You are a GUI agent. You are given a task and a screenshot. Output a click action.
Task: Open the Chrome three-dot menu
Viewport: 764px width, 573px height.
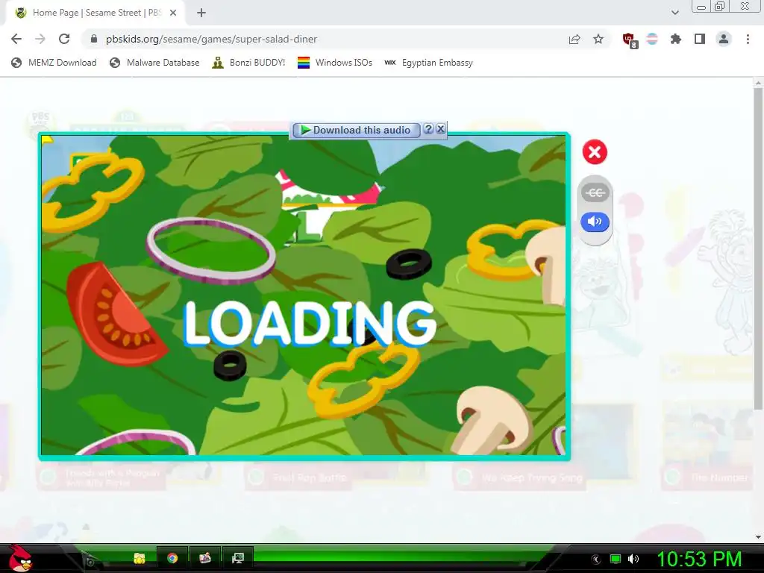tap(748, 39)
